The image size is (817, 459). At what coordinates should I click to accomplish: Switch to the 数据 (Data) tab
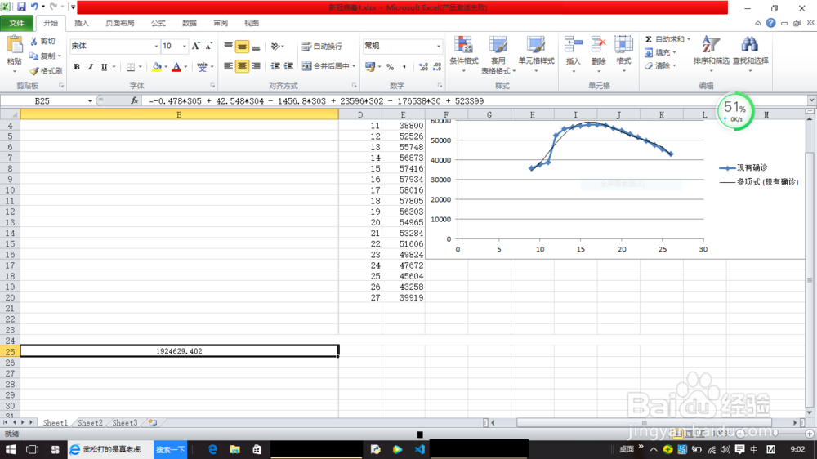click(190, 23)
